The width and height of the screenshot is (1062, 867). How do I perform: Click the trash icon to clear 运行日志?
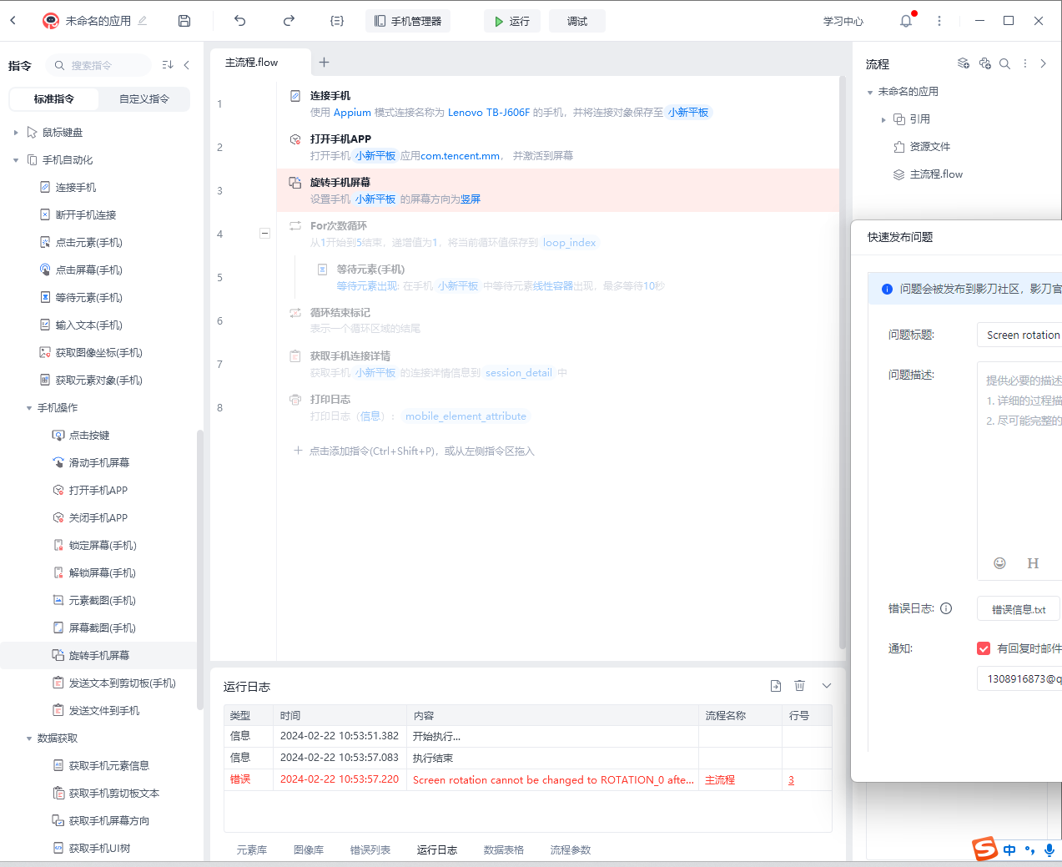point(799,686)
